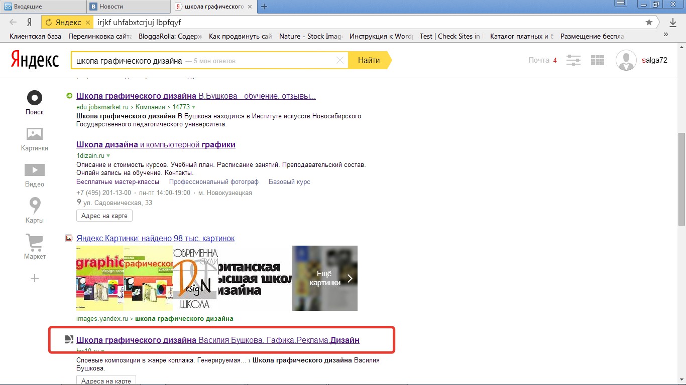Open the second графический дизайн book cover thumbnail

(148, 278)
